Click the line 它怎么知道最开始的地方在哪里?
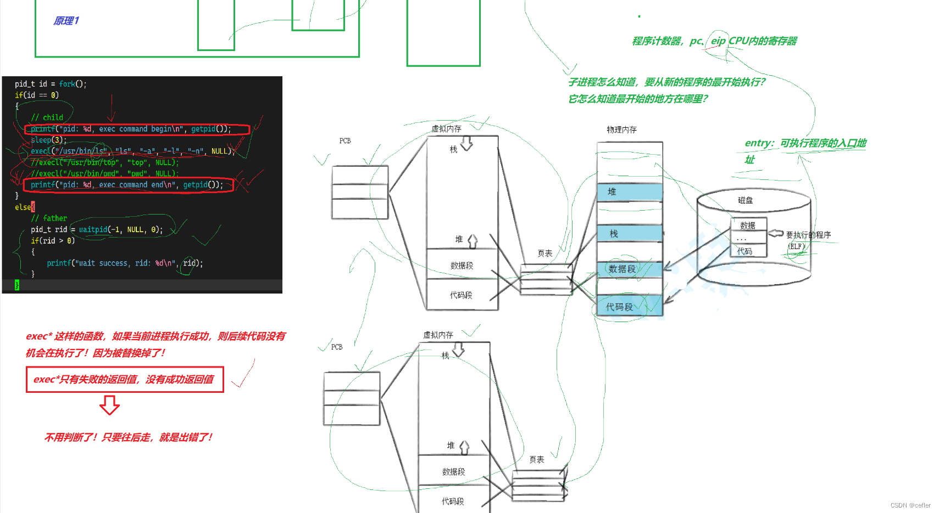This screenshot has height=513, width=939. [637, 99]
